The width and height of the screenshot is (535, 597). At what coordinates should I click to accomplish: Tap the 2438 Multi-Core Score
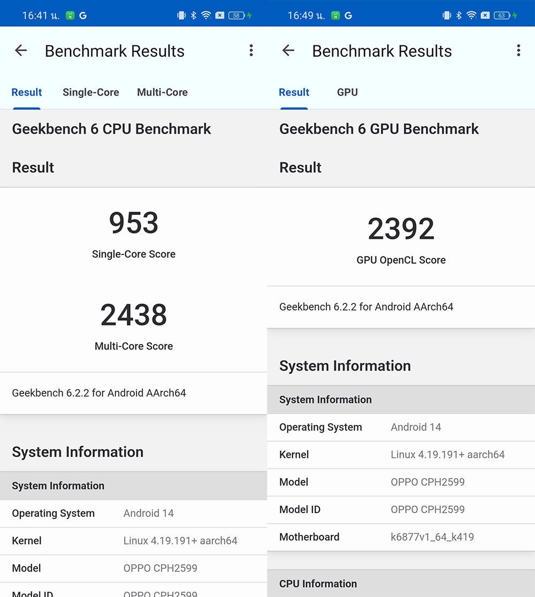(x=134, y=315)
